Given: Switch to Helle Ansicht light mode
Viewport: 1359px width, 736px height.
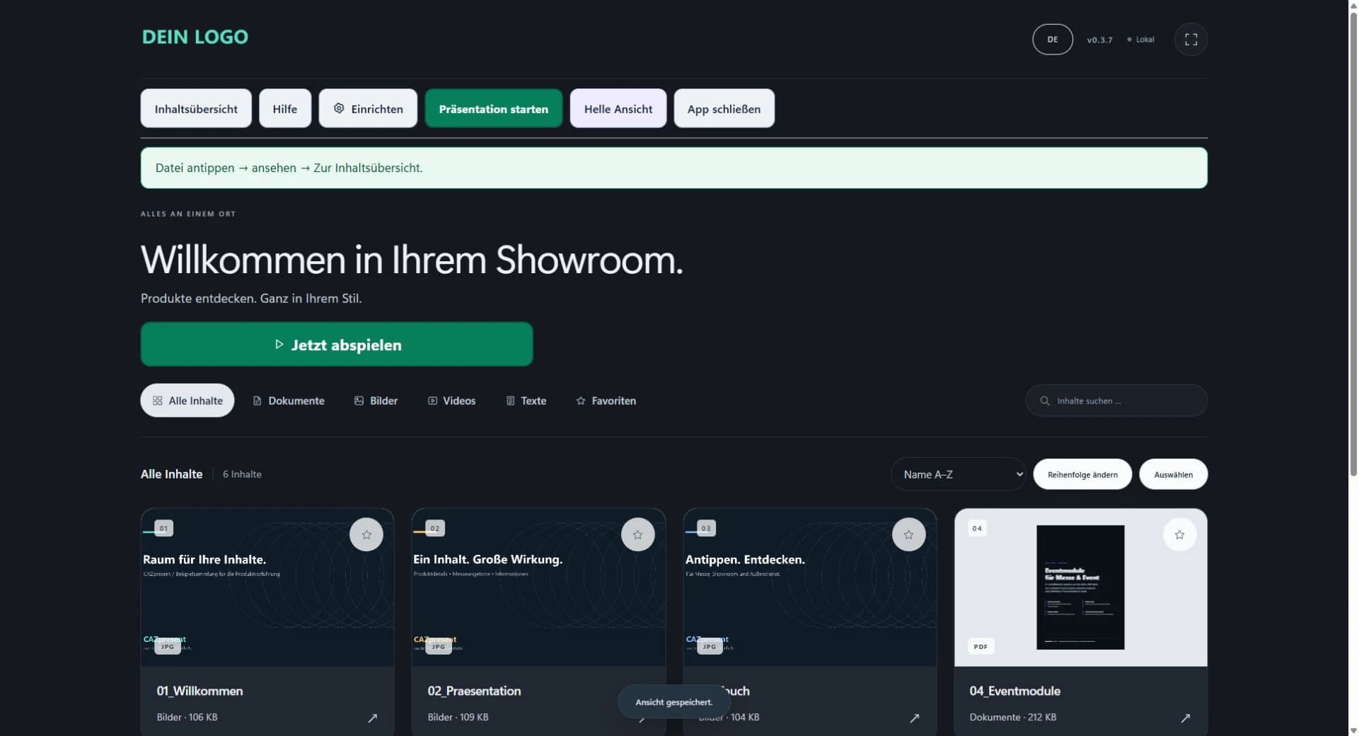Looking at the screenshot, I should click(618, 108).
